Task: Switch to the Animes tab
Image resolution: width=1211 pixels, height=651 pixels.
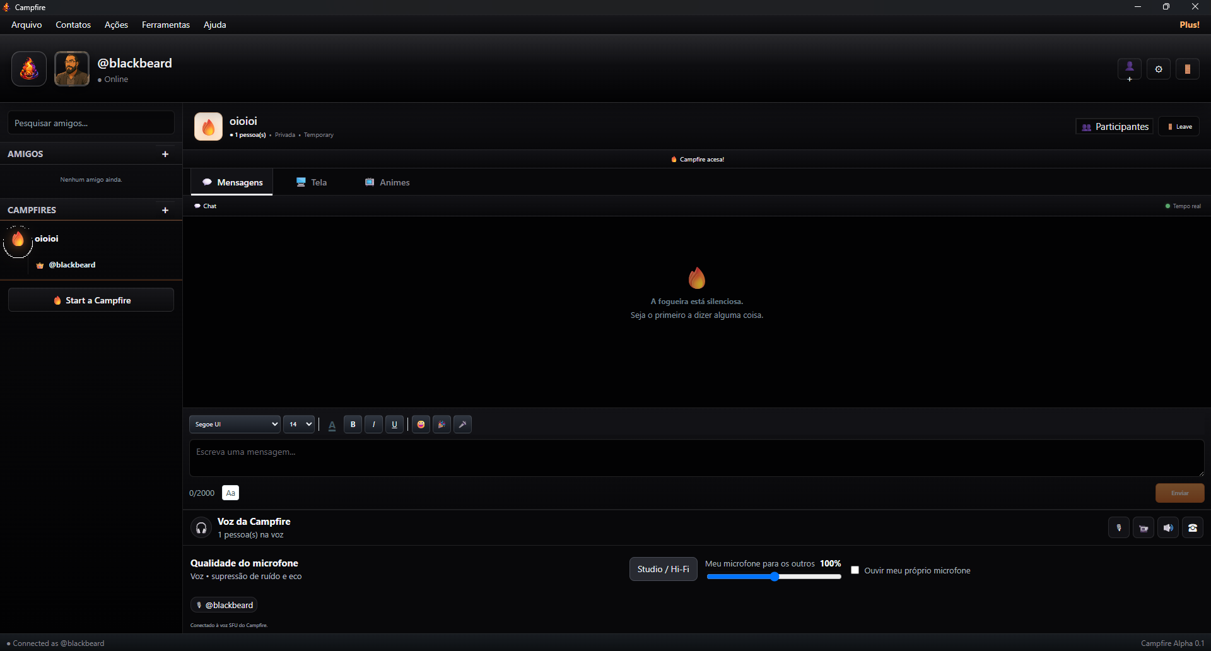Action: [387, 182]
